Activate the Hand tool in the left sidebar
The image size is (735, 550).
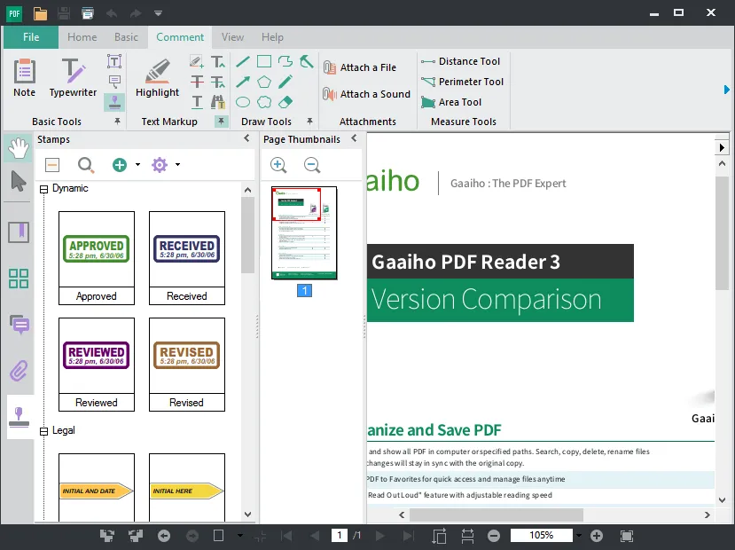coord(17,148)
